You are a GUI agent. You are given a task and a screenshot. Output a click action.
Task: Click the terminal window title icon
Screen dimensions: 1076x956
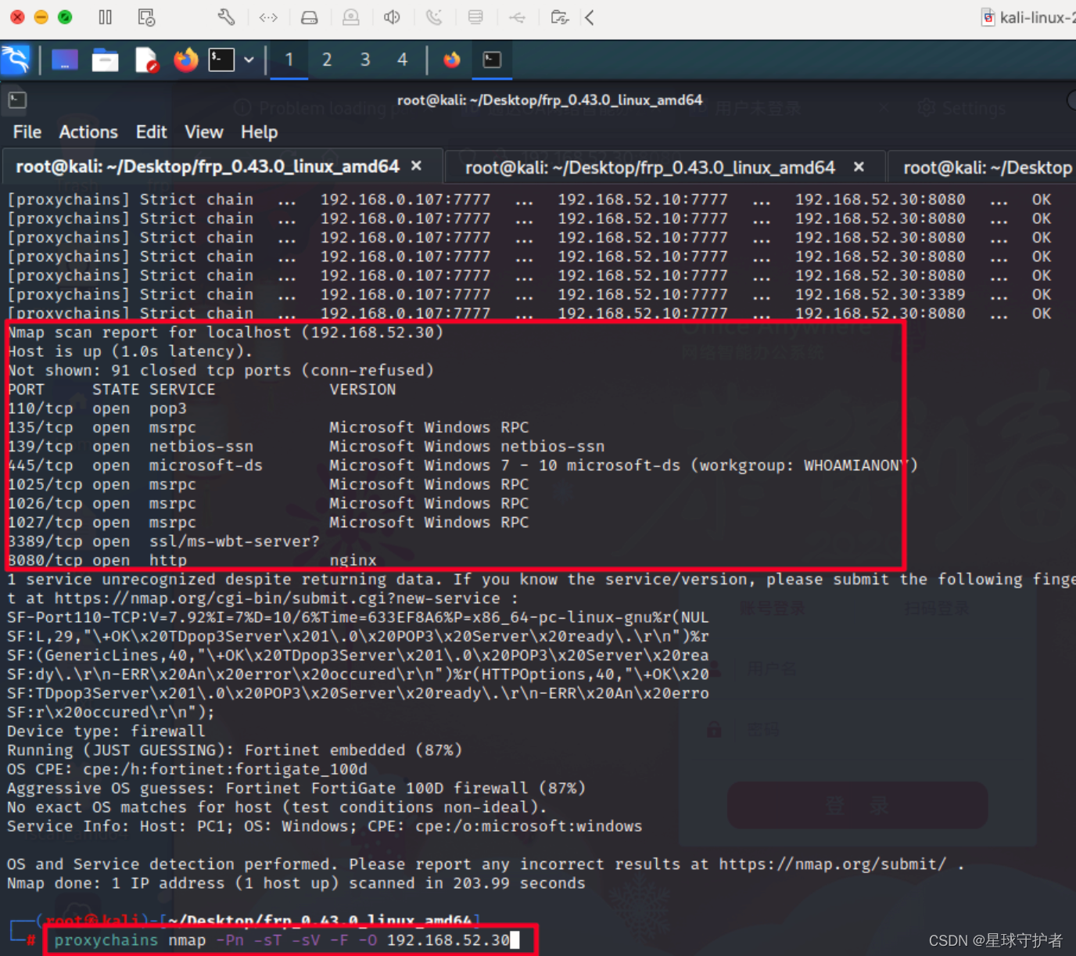coord(17,100)
